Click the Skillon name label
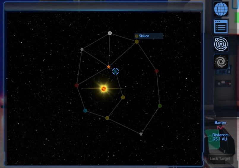The width and height of the screenshot is (239, 168). click(144, 36)
